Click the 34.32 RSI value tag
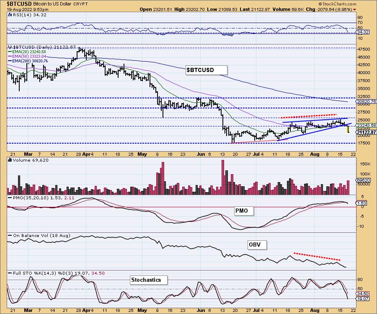This screenshot has width=377, height=314. click(x=363, y=32)
